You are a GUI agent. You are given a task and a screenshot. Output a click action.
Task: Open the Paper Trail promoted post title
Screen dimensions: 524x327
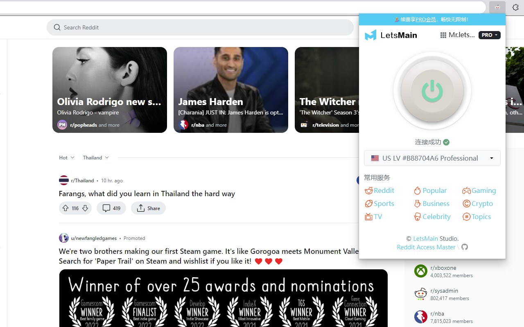(x=209, y=256)
